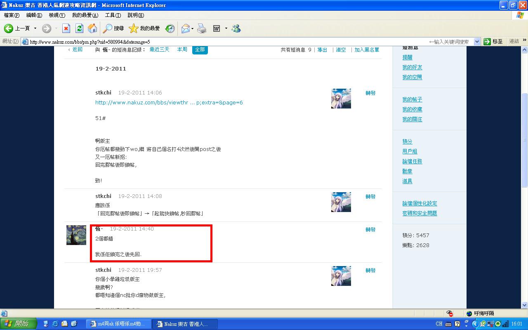
Task: Open the 檢視(V) menu
Action: 57,15
